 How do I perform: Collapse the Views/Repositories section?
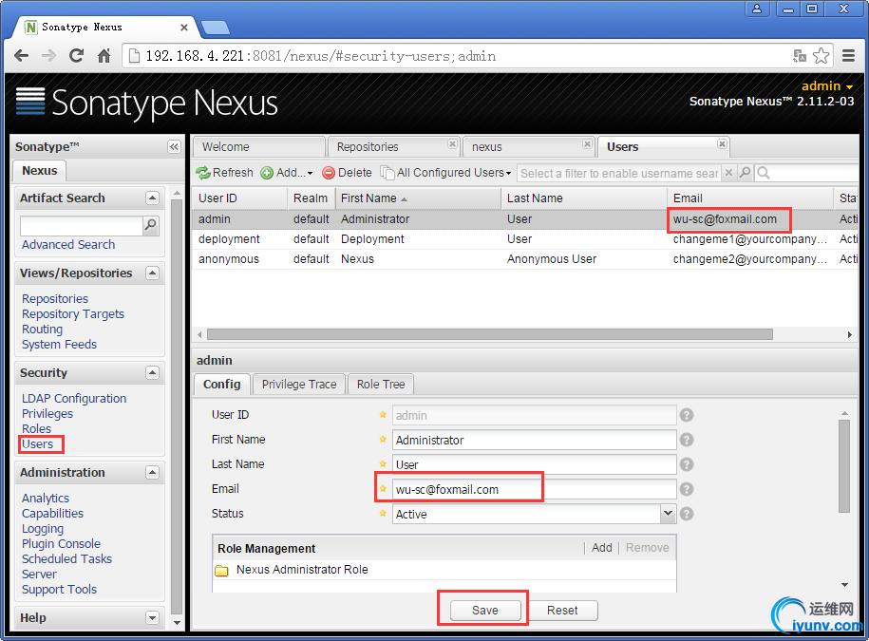152,273
